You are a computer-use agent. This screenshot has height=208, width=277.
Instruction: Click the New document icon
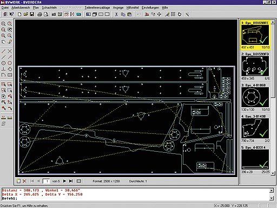[x=19, y=14]
